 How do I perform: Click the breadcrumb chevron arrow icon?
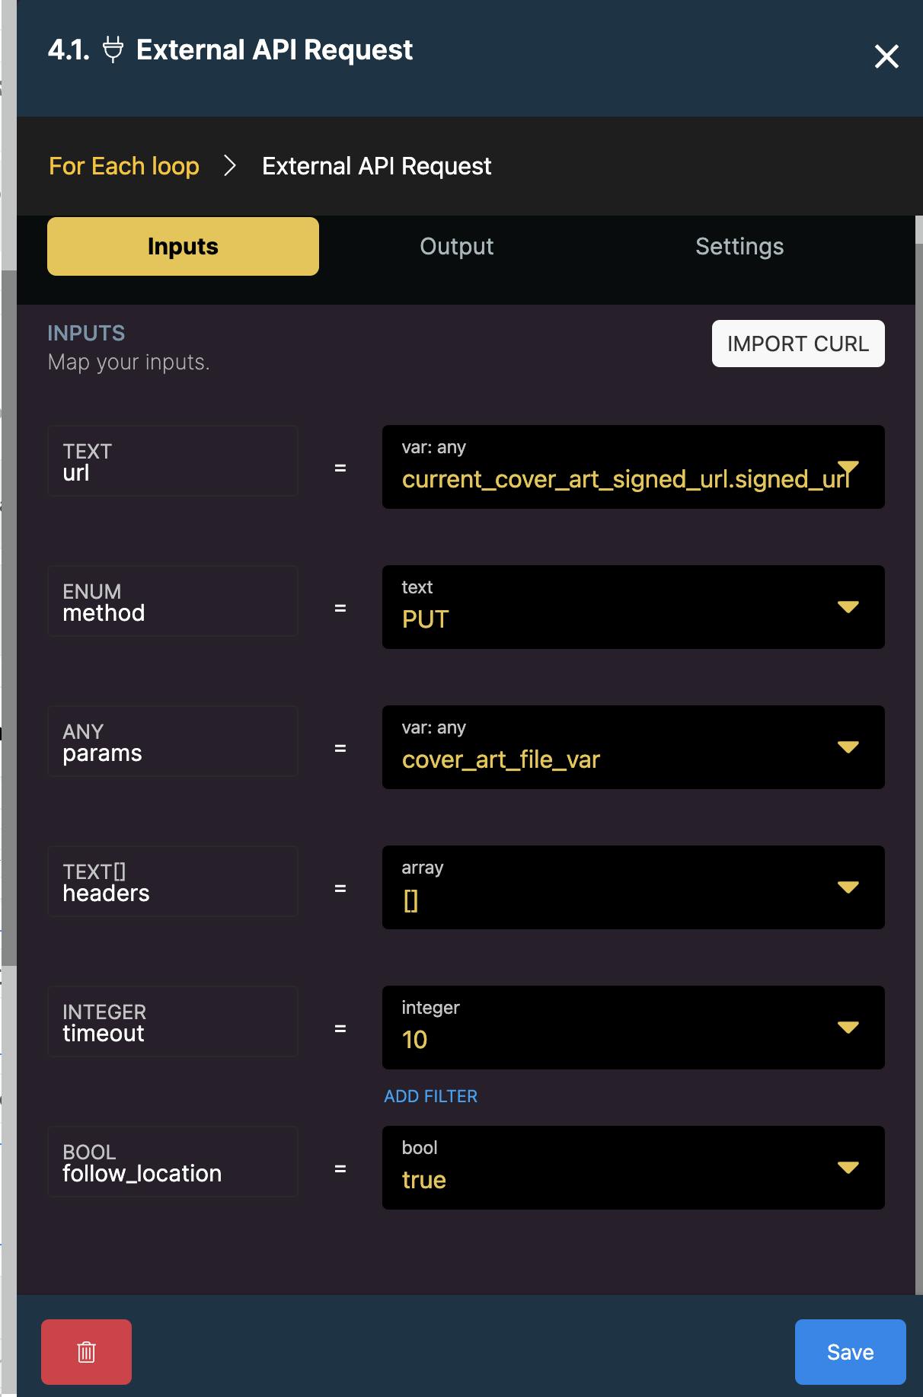coord(230,166)
